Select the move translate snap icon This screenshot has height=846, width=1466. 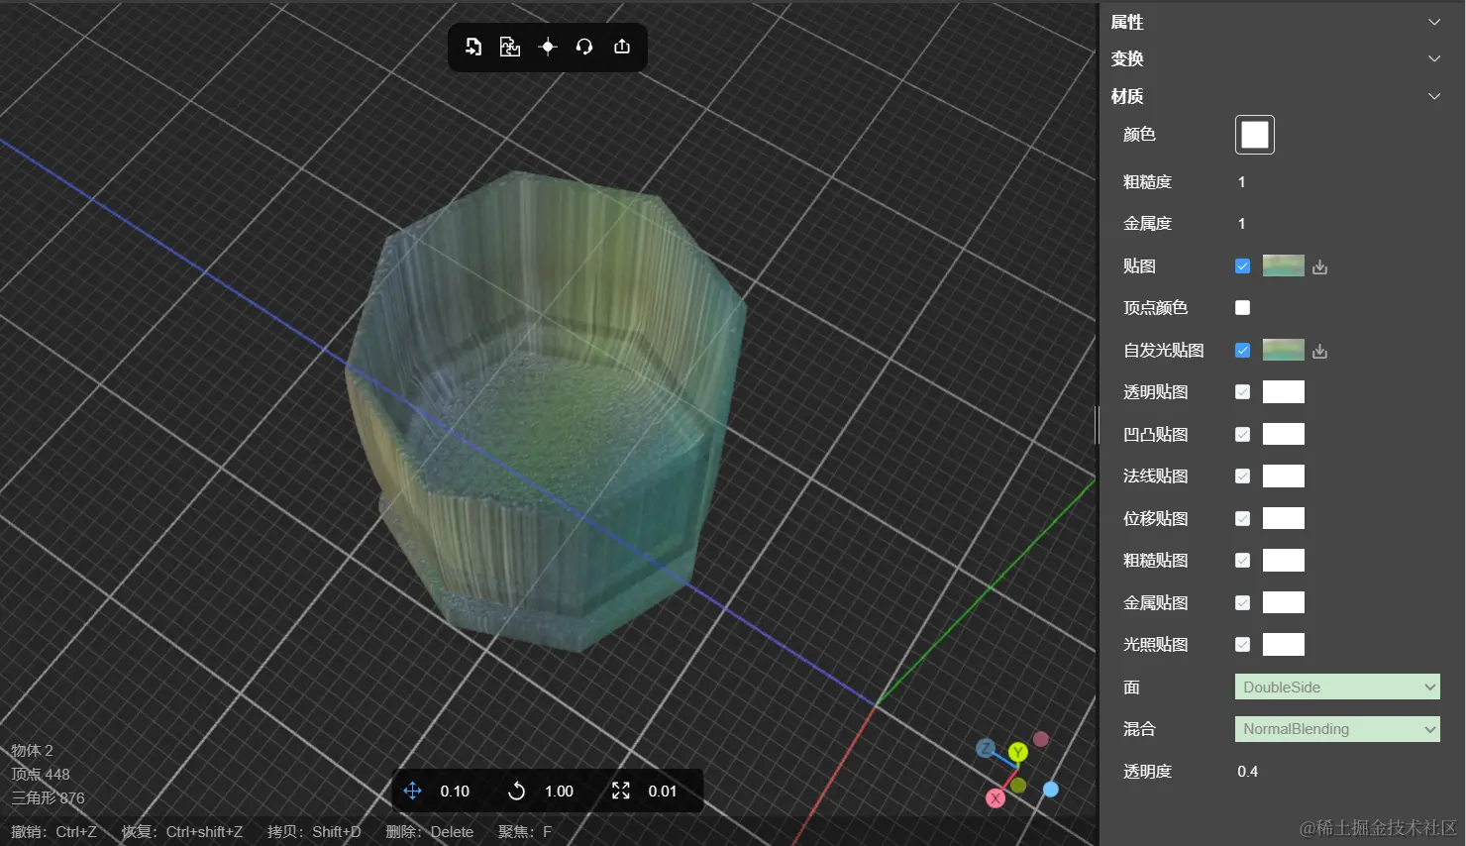pos(413,791)
